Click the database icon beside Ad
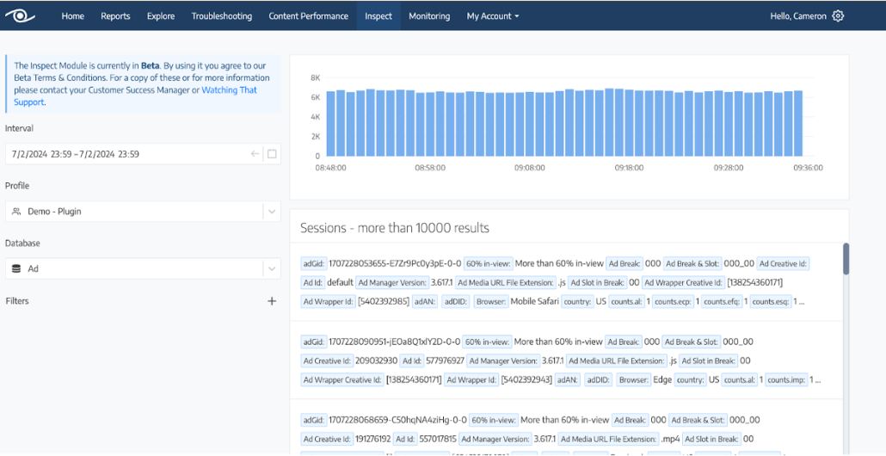 tap(16, 269)
